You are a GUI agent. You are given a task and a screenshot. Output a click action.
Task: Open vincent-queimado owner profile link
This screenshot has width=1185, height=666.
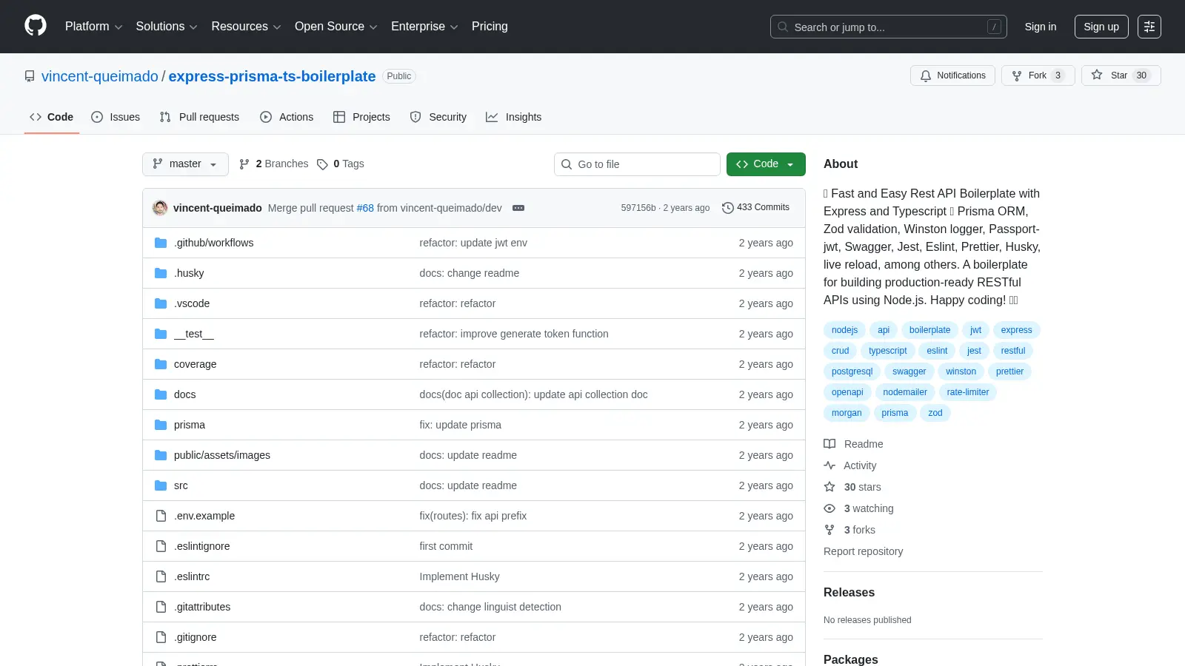click(x=100, y=76)
